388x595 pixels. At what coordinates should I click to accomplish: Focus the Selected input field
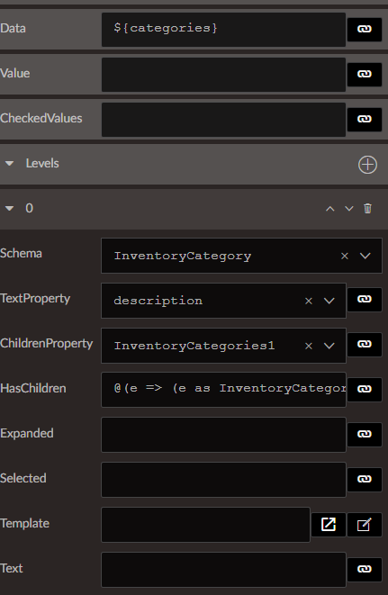[223, 480]
